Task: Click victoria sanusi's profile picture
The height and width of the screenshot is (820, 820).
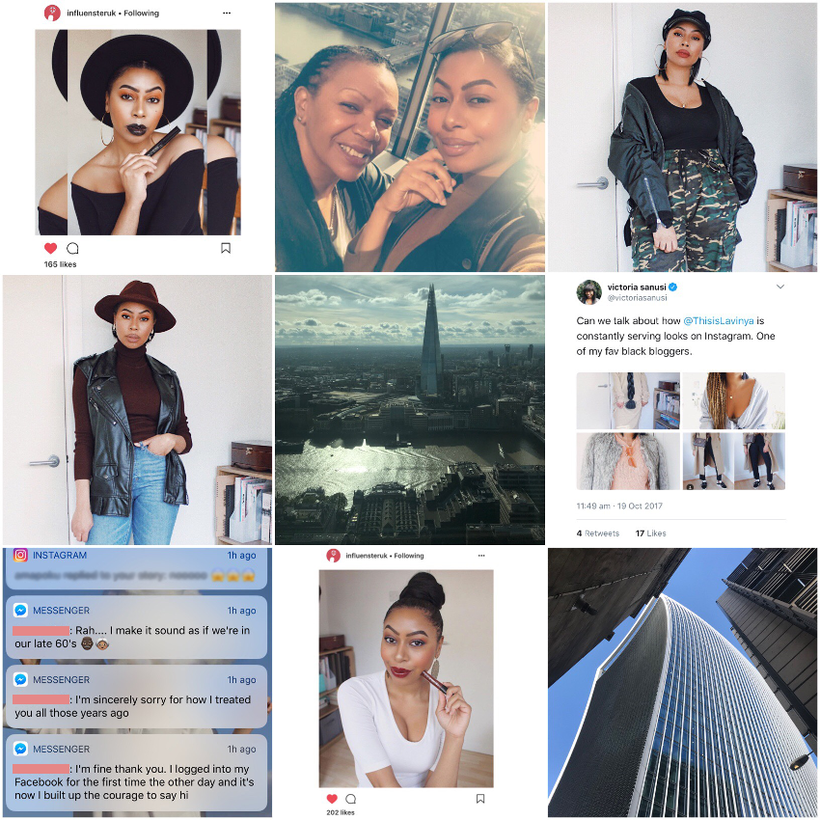Action: [589, 291]
